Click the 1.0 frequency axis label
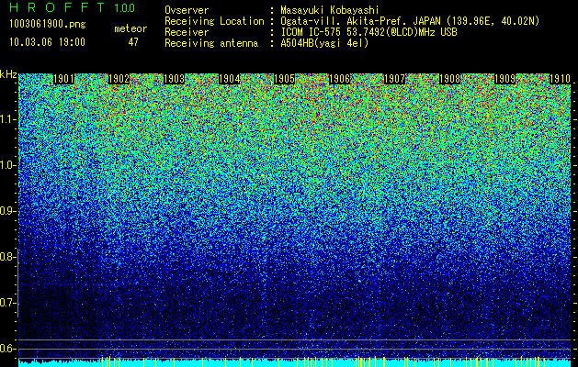578x367 pixels. coord(8,165)
